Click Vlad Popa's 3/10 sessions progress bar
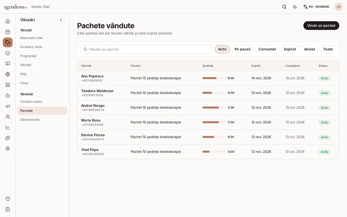Screen dimensions: 347x217 tap(214, 152)
